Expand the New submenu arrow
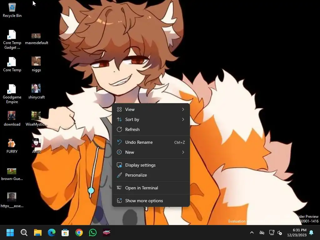The height and width of the screenshot is (240, 320). [183, 152]
